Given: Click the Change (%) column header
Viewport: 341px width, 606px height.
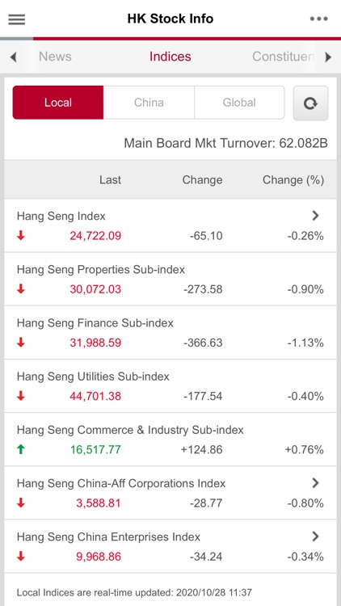Looking at the screenshot, I should [293, 180].
